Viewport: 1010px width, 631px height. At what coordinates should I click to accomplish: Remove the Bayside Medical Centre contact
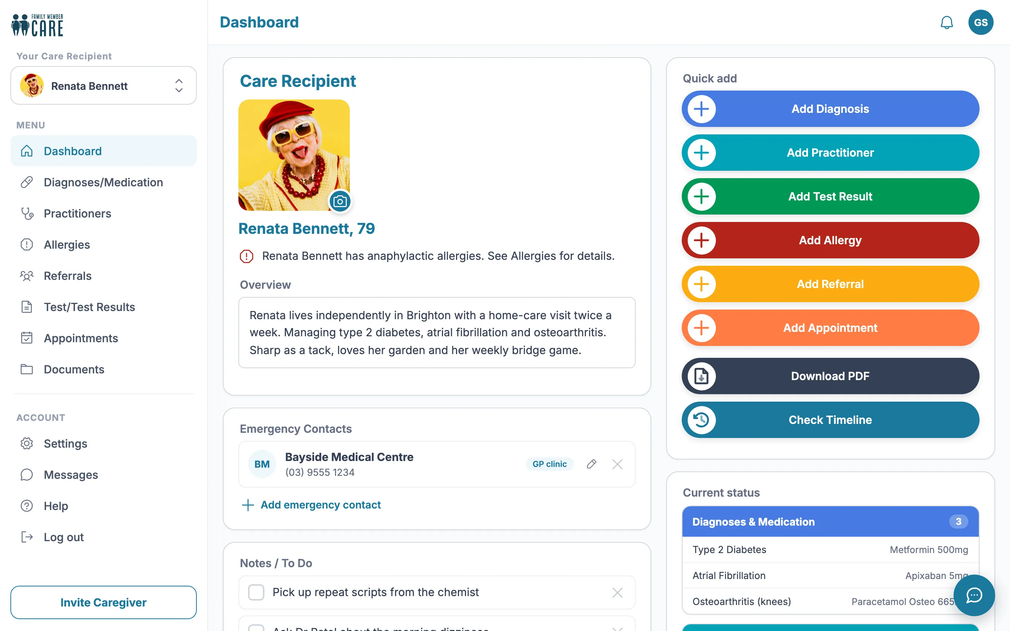coord(617,464)
